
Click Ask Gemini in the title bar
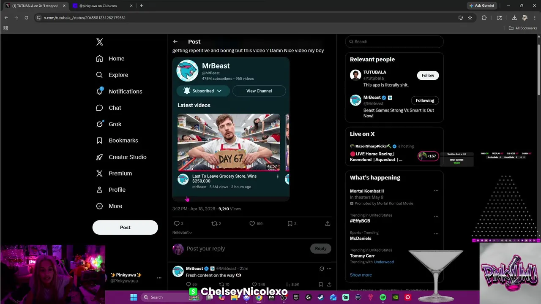[481, 6]
